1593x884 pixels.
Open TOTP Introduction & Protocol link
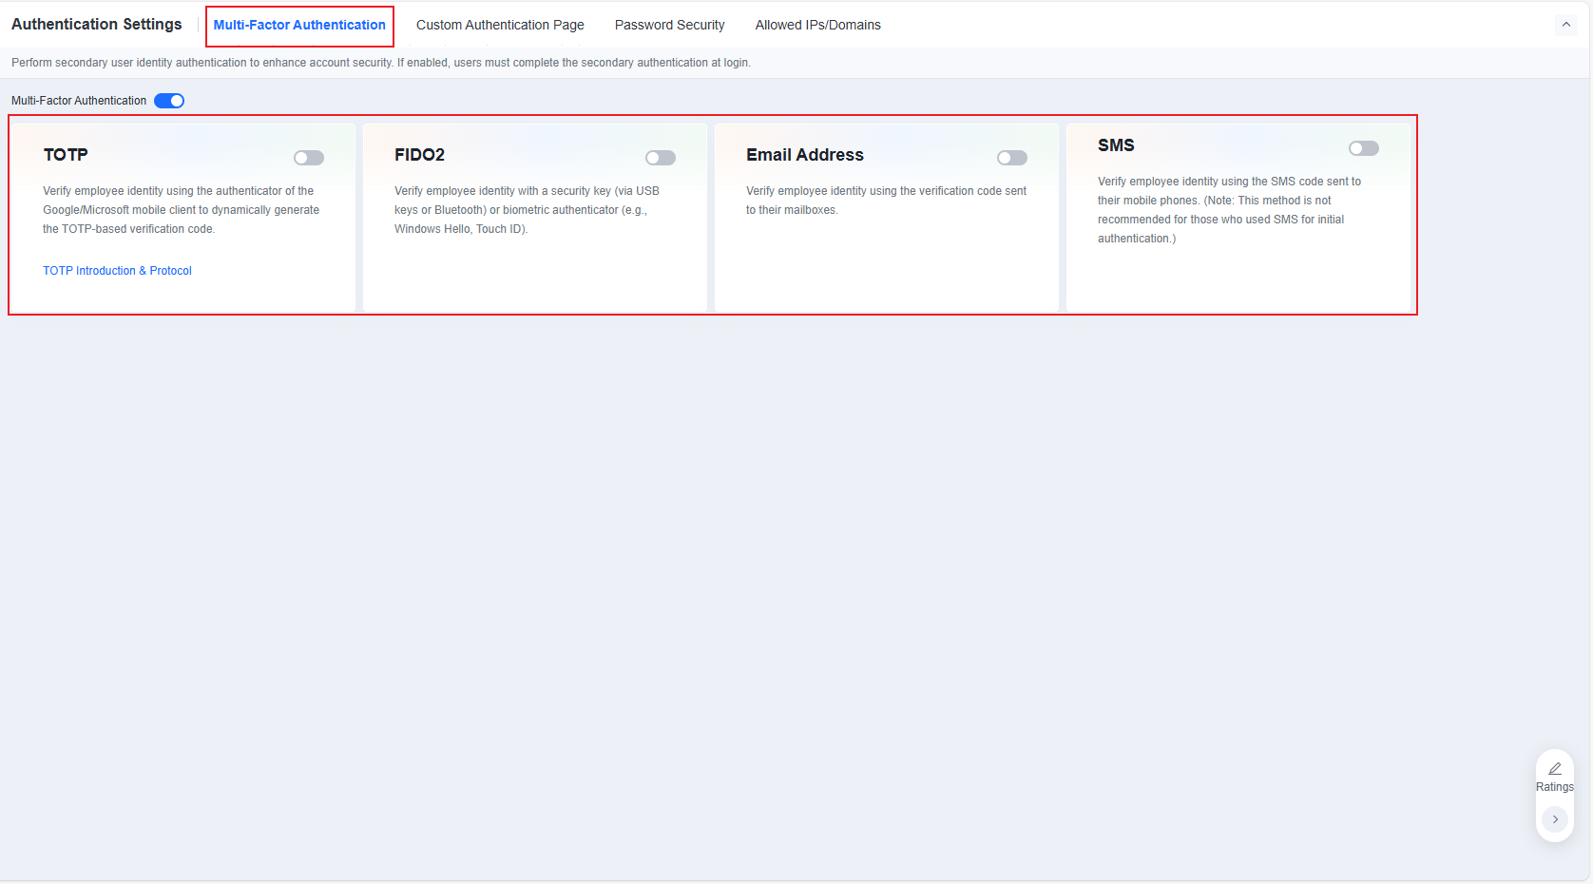click(117, 271)
